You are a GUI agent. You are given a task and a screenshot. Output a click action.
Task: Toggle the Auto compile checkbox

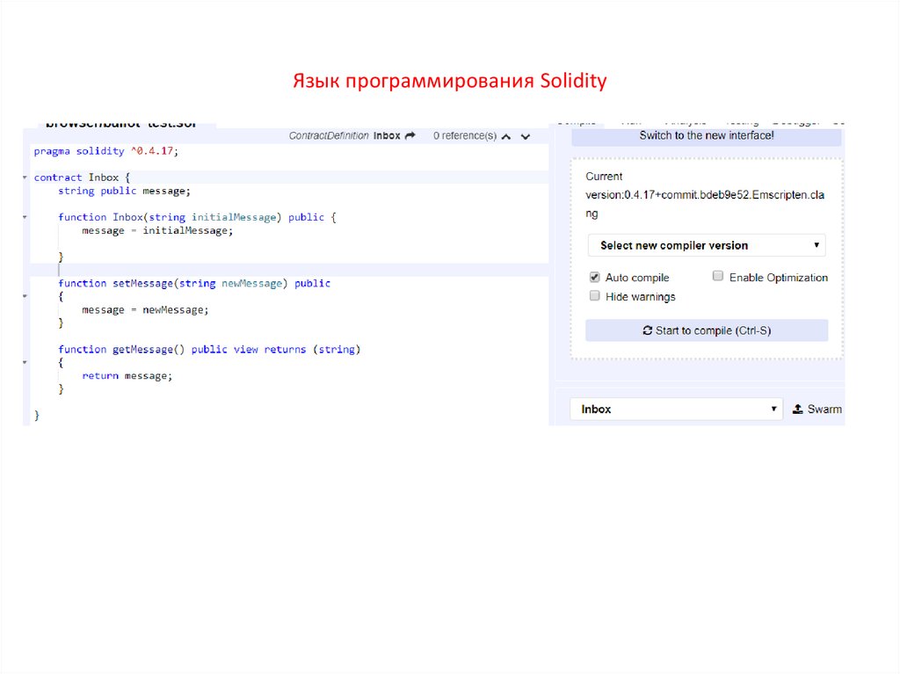tap(595, 277)
